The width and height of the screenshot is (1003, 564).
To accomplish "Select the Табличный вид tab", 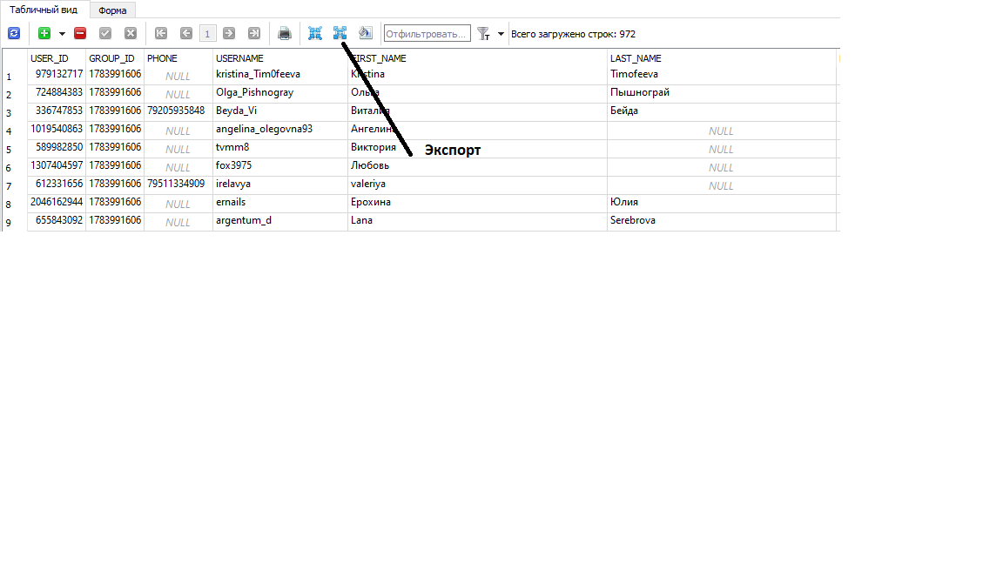I will click(x=44, y=10).
